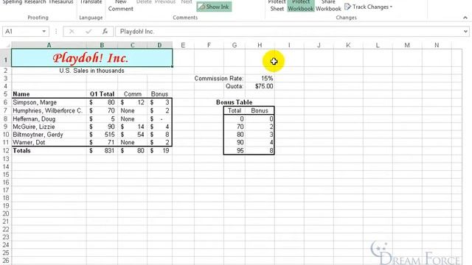Click the Total header in the bonus table

click(235, 110)
